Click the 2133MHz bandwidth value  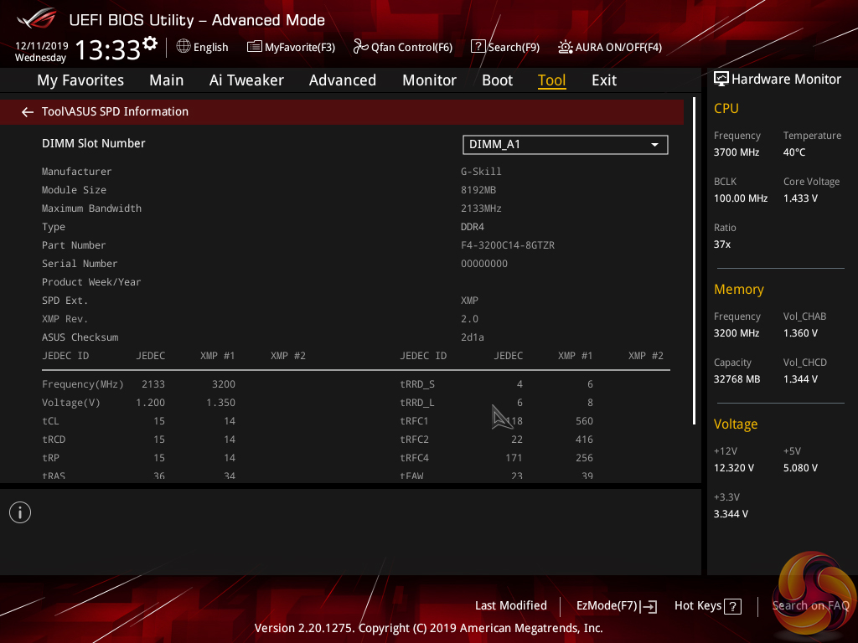(x=481, y=208)
